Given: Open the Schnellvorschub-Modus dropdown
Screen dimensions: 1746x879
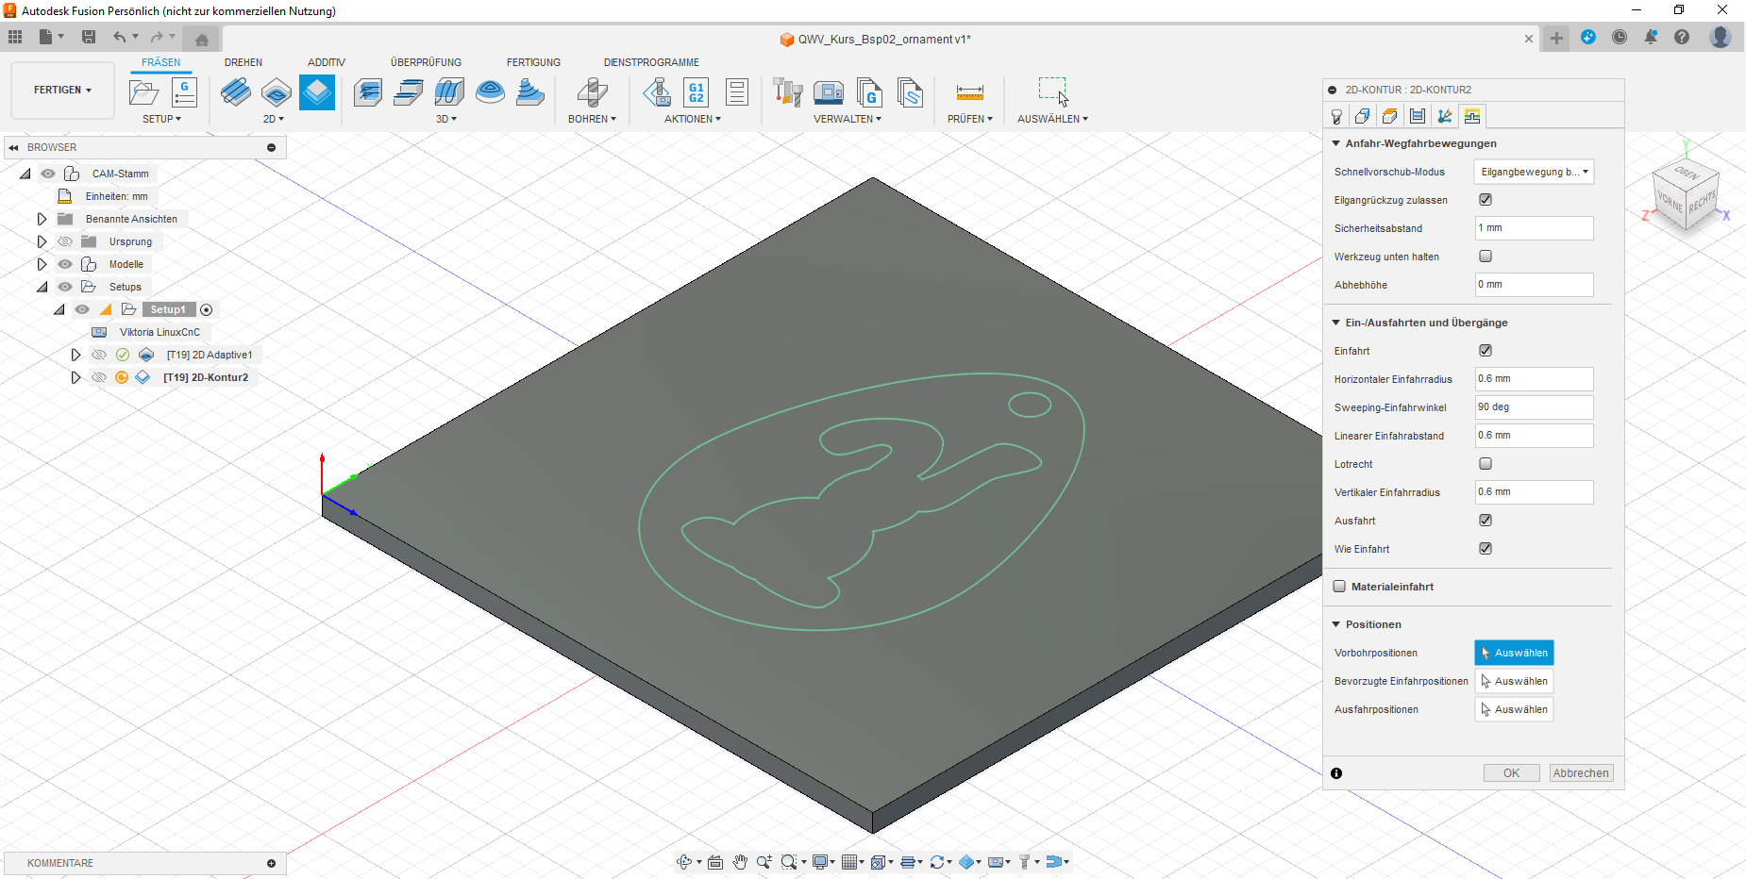Looking at the screenshot, I should (1534, 172).
